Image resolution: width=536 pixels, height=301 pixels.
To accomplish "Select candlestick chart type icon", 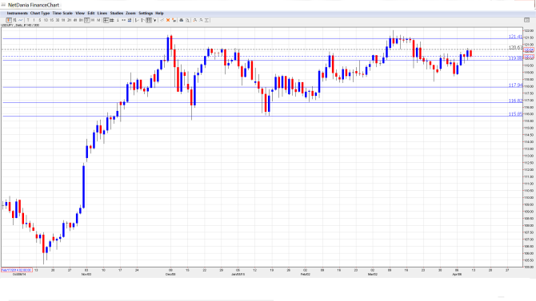I will click(9, 20).
